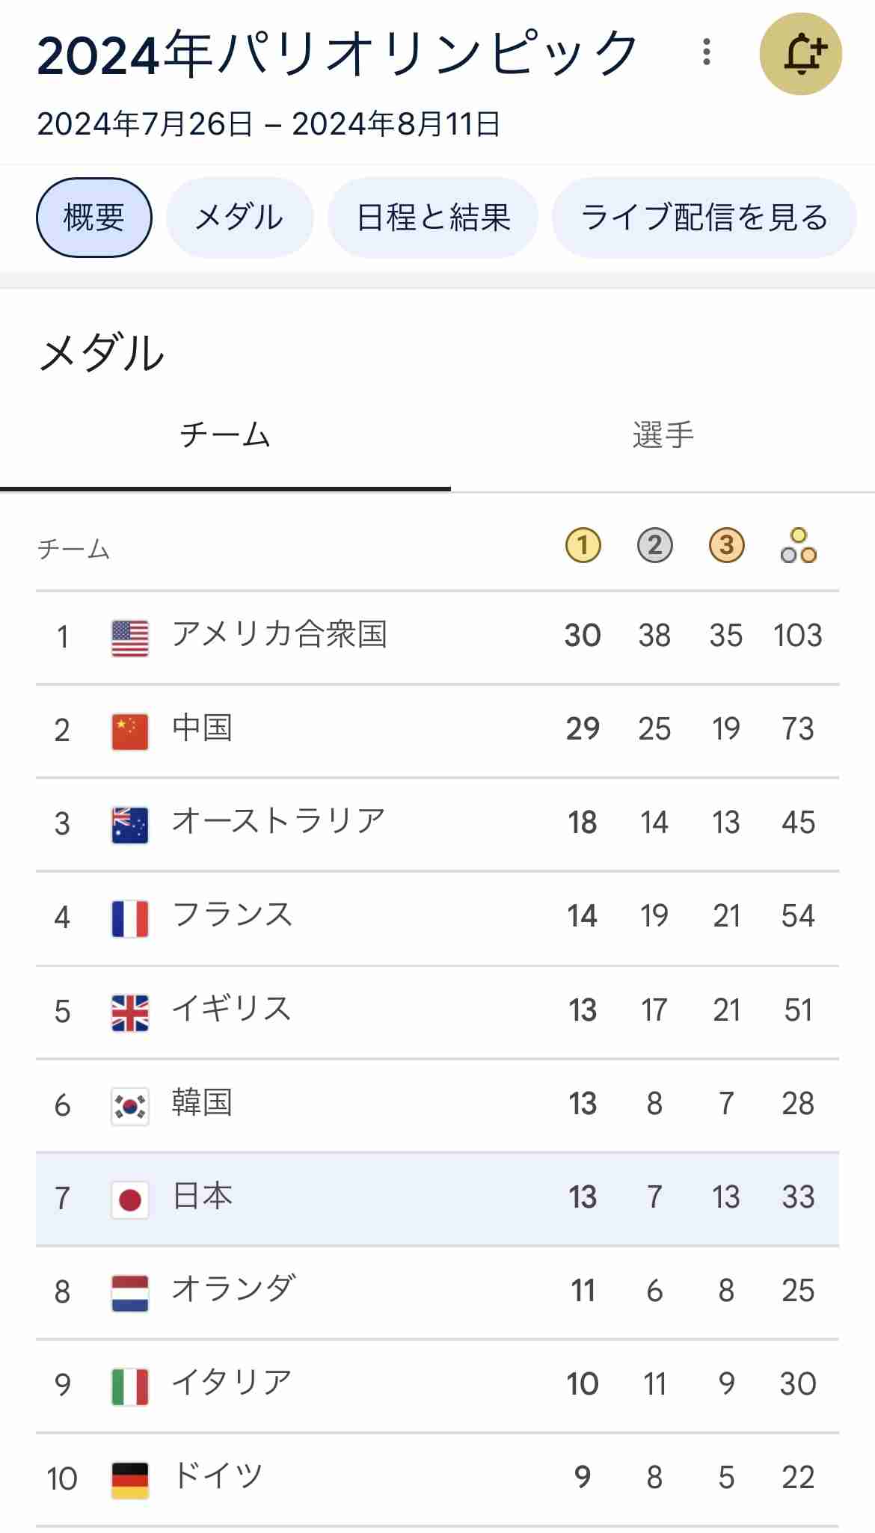Switch to the チーム tab
This screenshot has height=1533, width=875.
[x=225, y=435]
